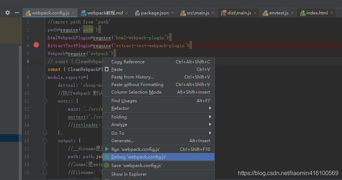Close the webpack教程.md tab

[127, 13]
